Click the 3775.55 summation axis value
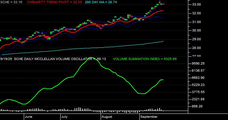 coord(198,92)
